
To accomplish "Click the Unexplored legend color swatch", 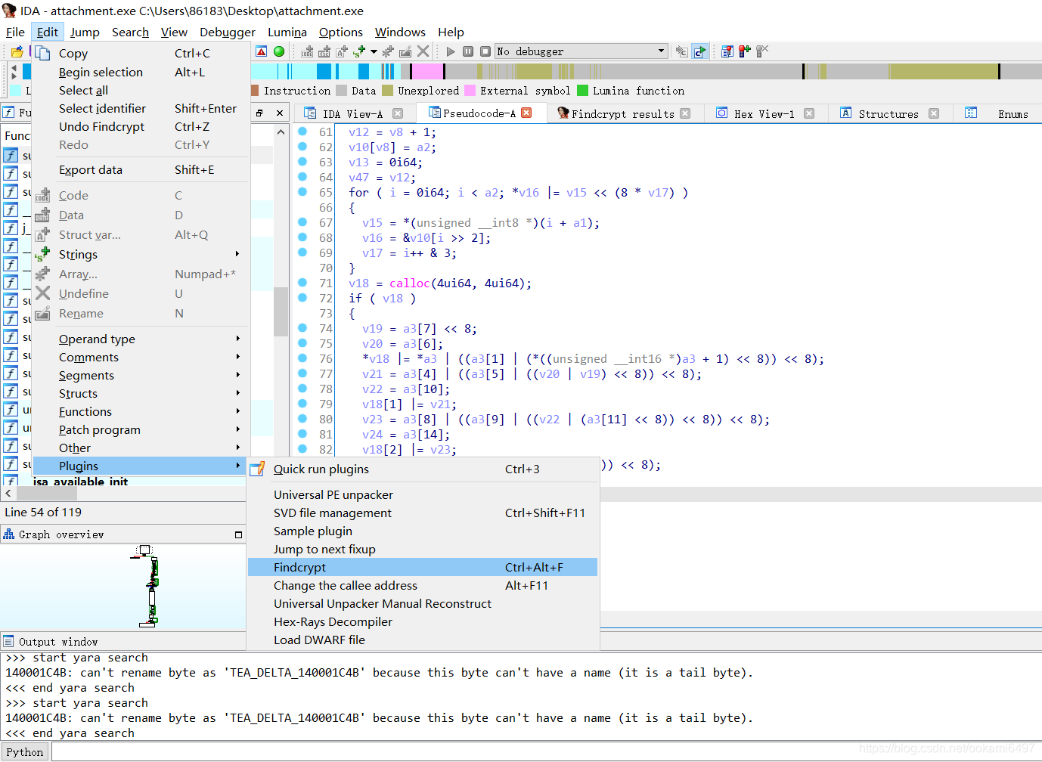I will [x=388, y=91].
